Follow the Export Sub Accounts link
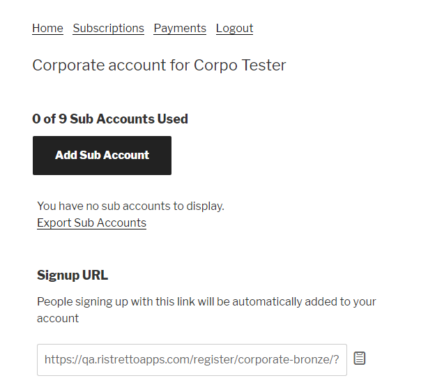This screenshot has width=428, height=392. coord(91,223)
